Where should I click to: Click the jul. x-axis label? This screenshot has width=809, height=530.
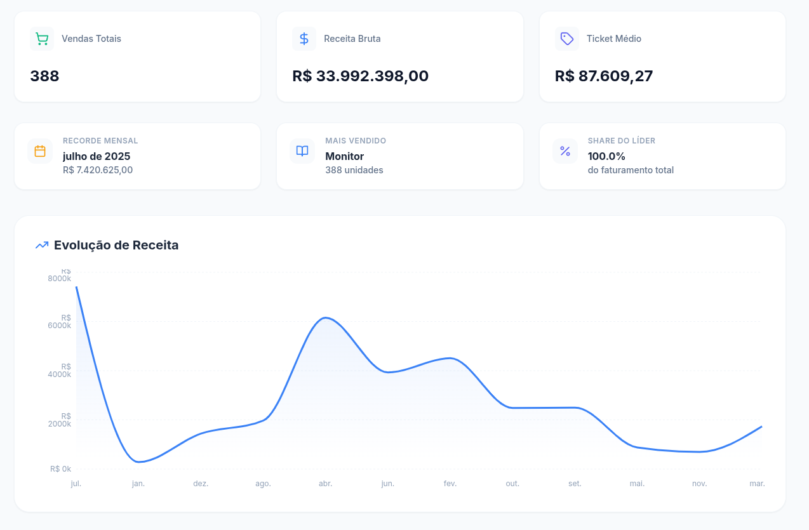coord(76,484)
